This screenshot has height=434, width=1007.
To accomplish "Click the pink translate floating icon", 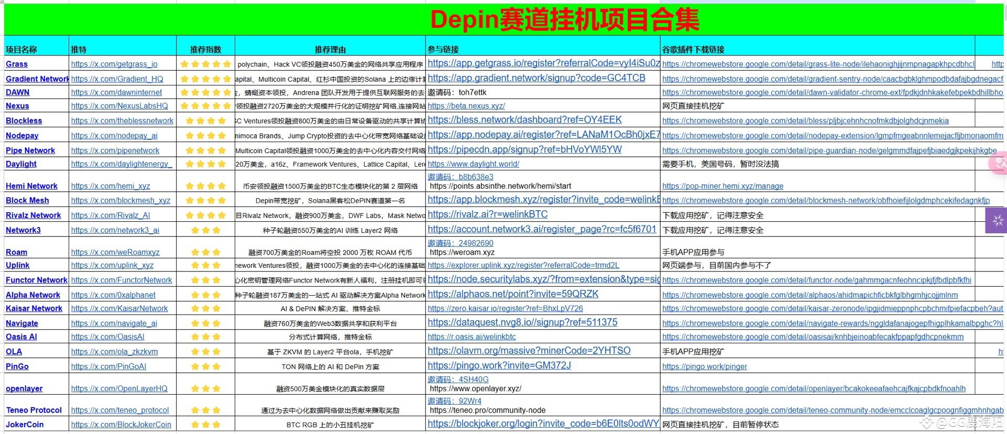I will (999, 162).
